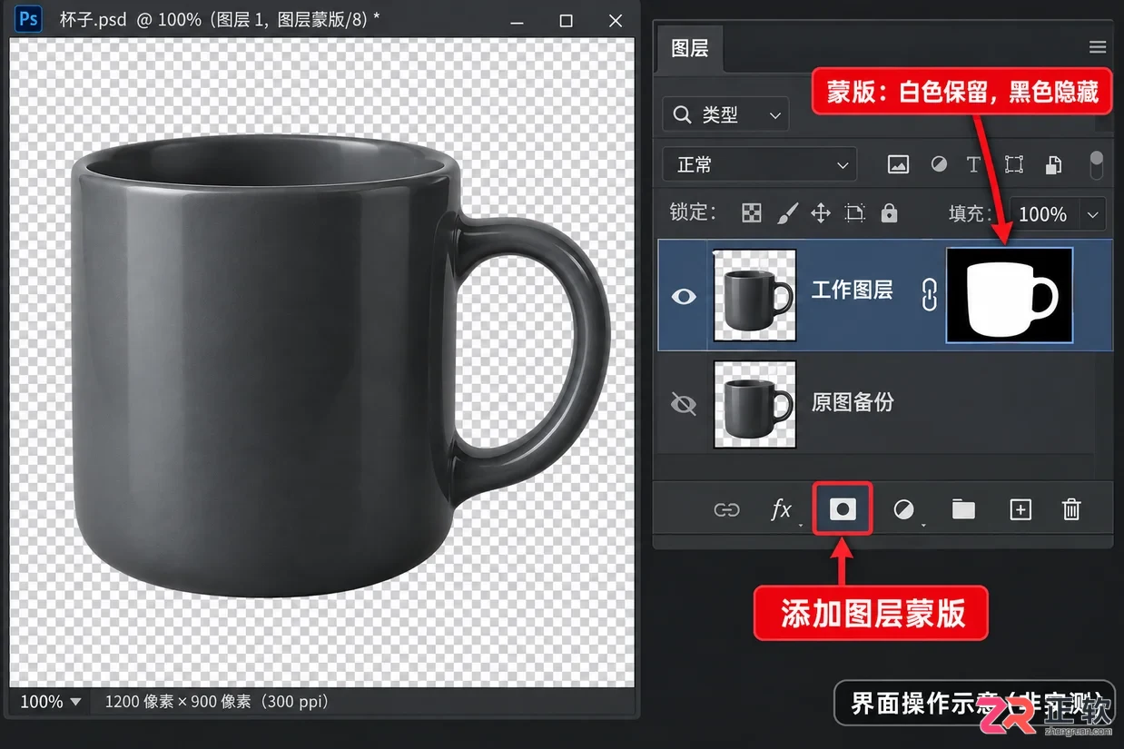This screenshot has width=1124, height=749.
Task: Open the zoom level dropdown in status bar
Action: [x=75, y=702]
